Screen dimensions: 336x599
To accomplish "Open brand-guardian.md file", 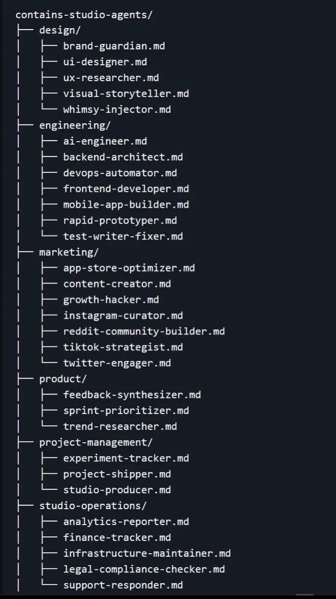I will pos(114,46).
